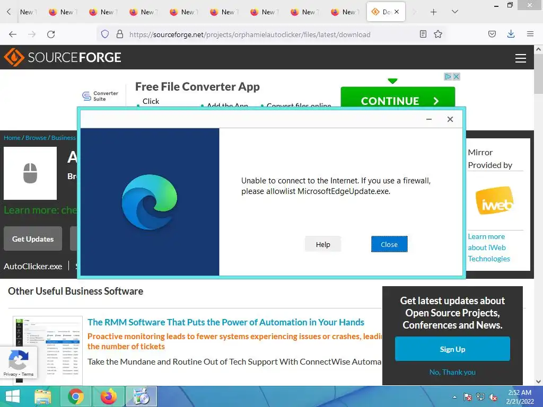Open the Windows Start menu

point(13,396)
